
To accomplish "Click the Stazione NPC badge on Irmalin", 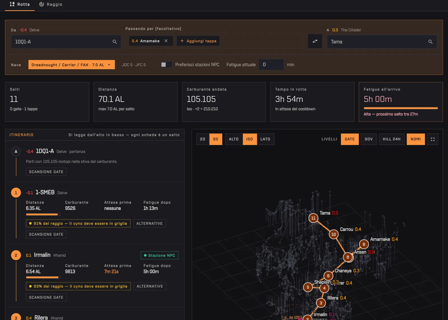I will click(x=160, y=255).
